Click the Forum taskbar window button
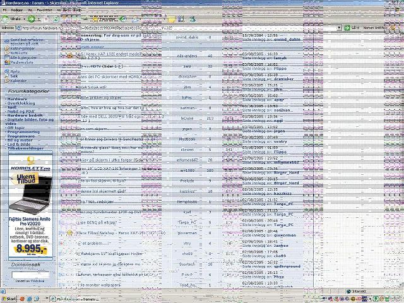The image size is (404, 303). click(x=75, y=299)
